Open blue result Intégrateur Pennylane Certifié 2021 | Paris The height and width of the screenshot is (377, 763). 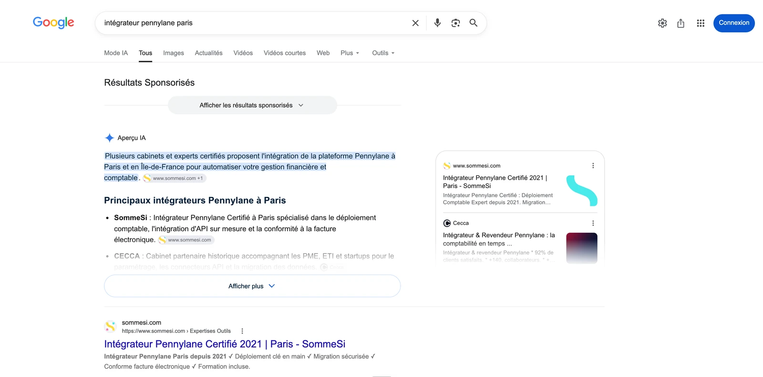(x=225, y=344)
